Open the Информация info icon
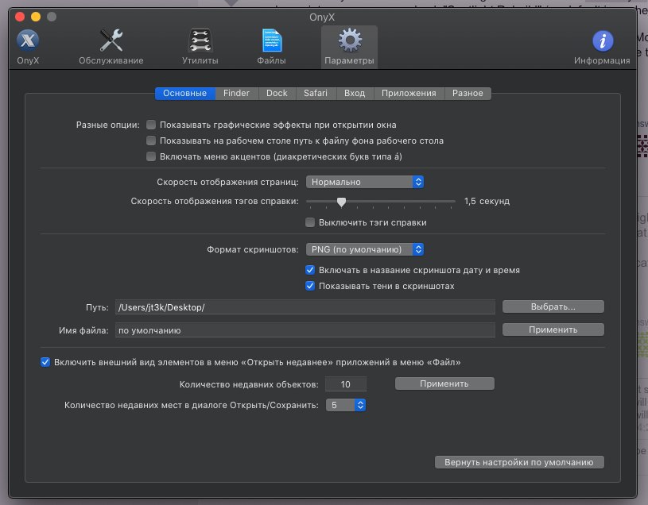The image size is (648, 505). coord(602,47)
